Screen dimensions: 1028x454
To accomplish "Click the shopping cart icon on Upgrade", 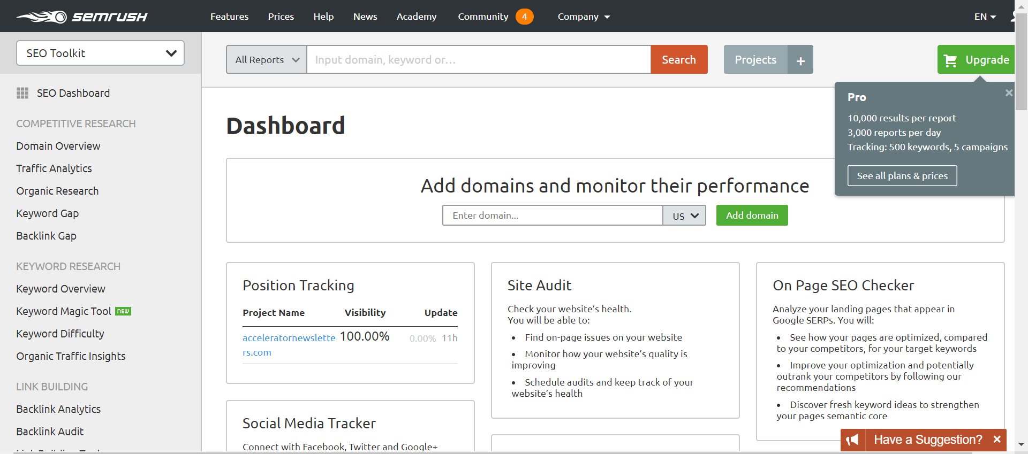I will pos(950,60).
